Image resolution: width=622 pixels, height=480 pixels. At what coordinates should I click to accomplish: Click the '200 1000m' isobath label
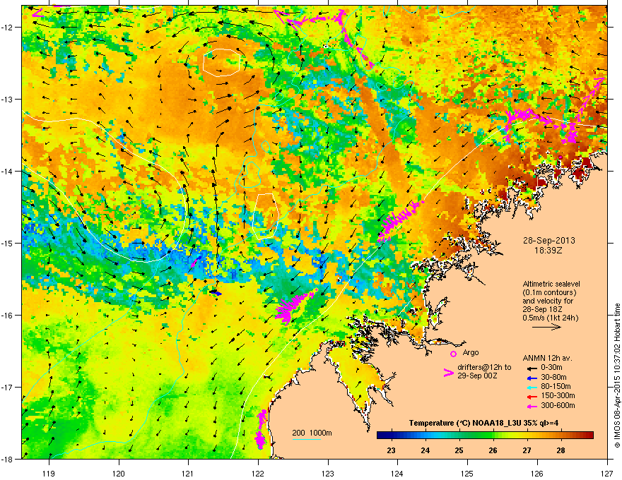click(x=312, y=433)
